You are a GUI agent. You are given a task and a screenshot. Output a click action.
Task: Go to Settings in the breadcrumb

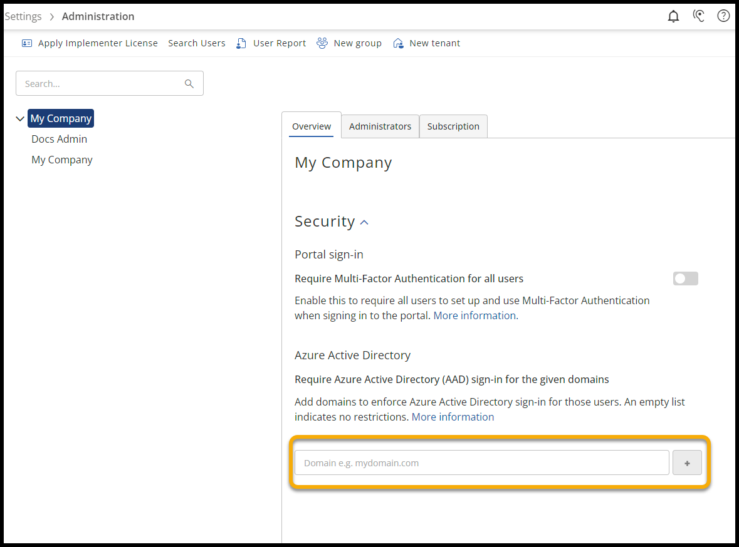coord(23,16)
